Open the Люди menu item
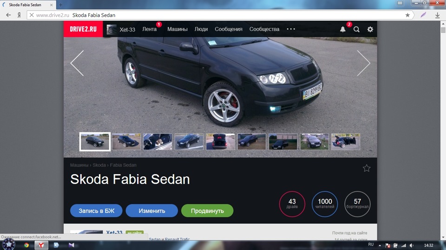Viewport: 446px width, 250px height. click(x=201, y=29)
